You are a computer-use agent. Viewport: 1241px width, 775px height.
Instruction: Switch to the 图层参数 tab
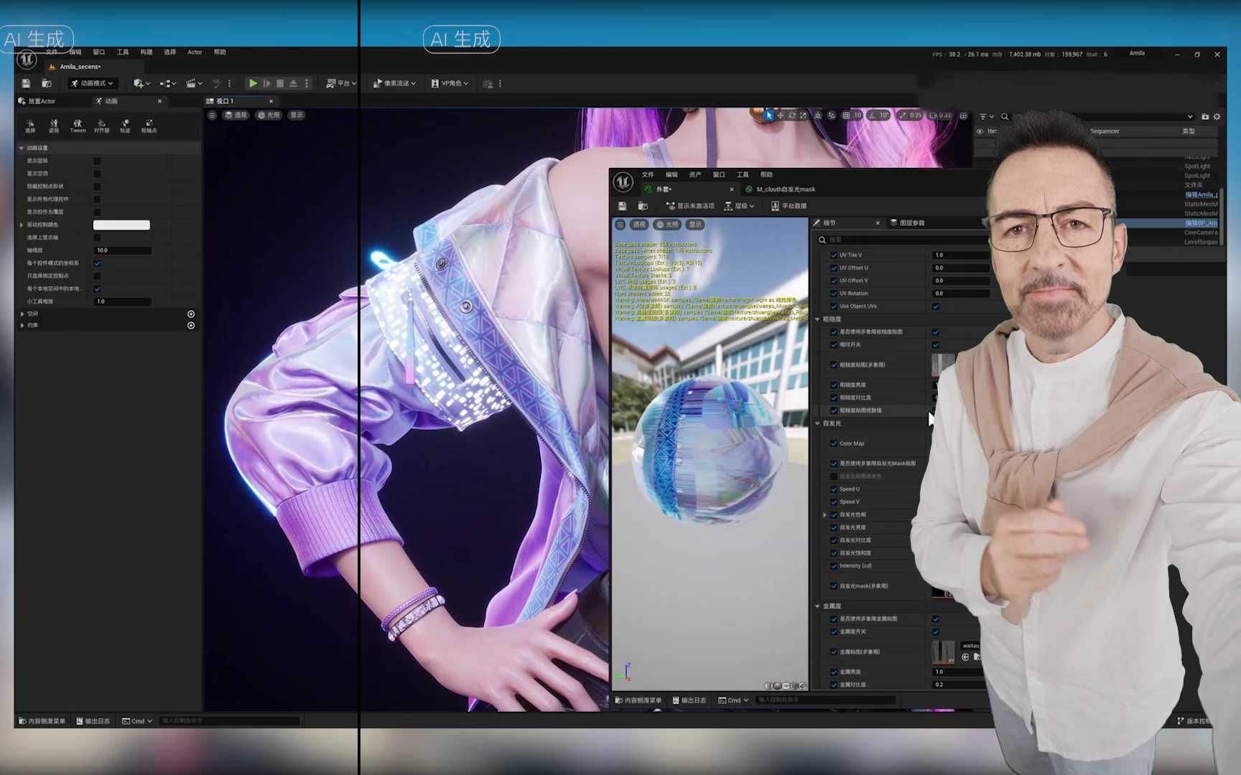tap(908, 223)
